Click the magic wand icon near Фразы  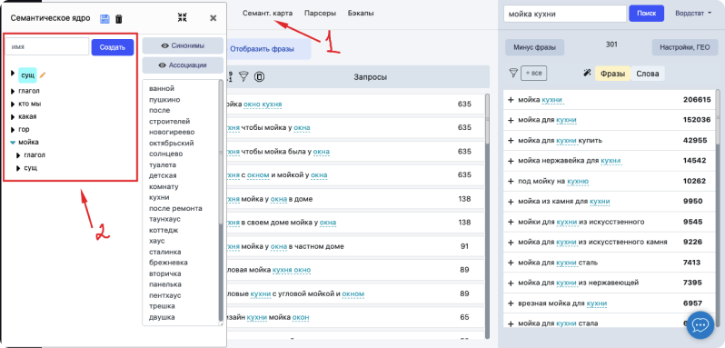[587, 73]
